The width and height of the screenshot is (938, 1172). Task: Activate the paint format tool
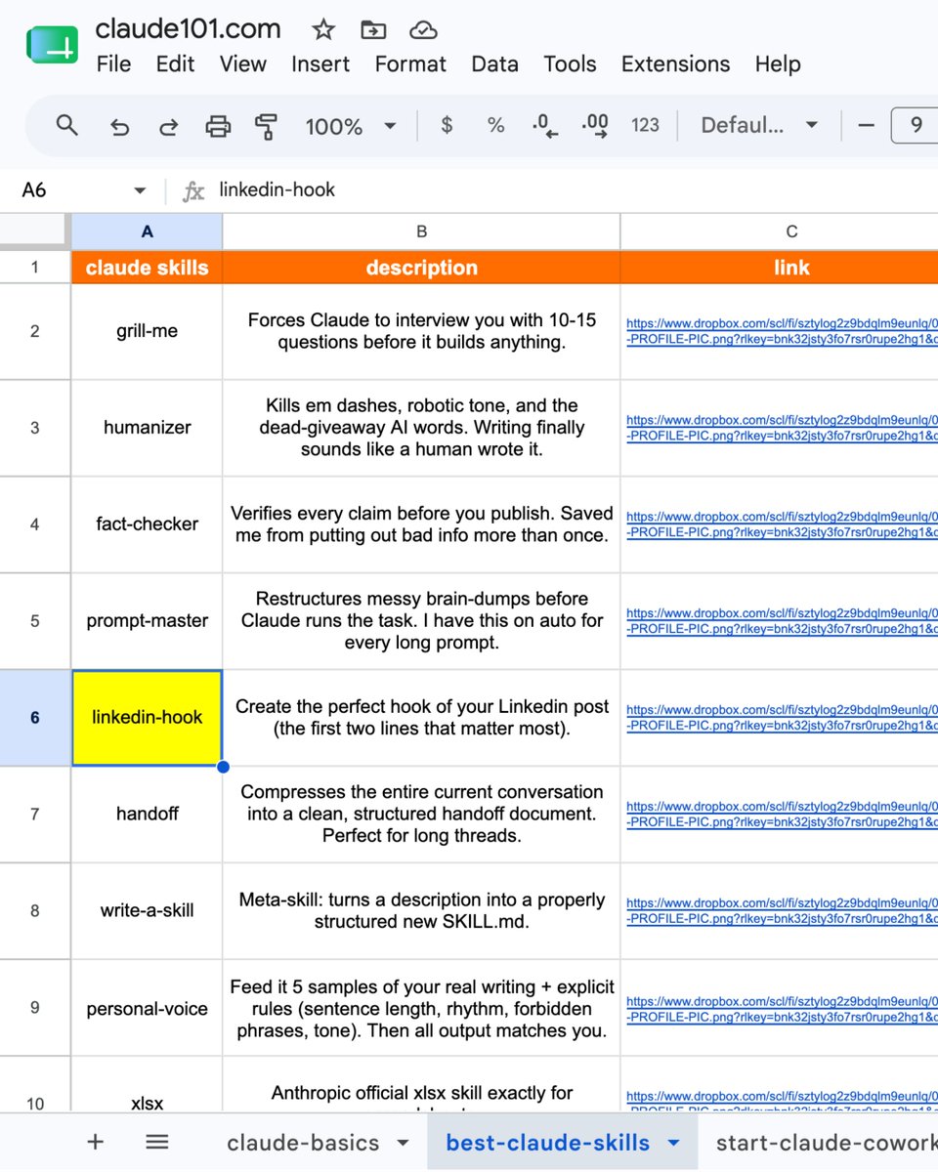pyautogui.click(x=266, y=126)
